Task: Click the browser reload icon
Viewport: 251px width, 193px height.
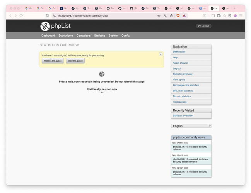Action: point(21,15)
